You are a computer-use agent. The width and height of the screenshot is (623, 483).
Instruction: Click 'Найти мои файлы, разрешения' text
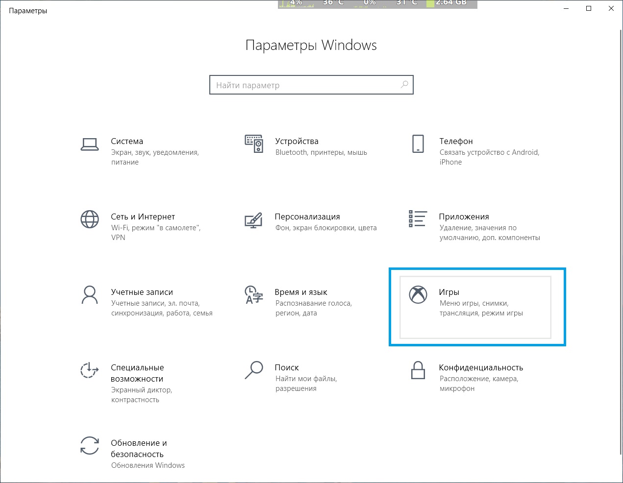[306, 384]
